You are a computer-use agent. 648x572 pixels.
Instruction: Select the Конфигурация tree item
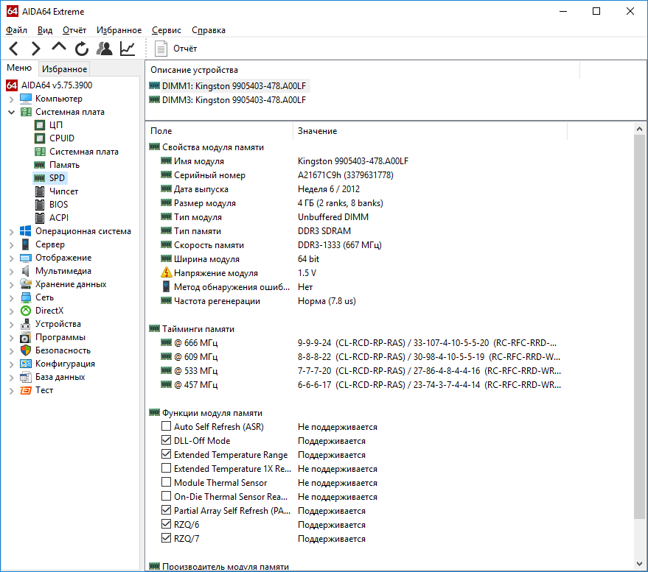tap(65, 364)
